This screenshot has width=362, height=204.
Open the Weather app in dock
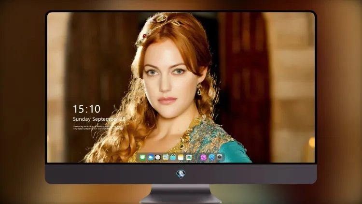(150, 157)
